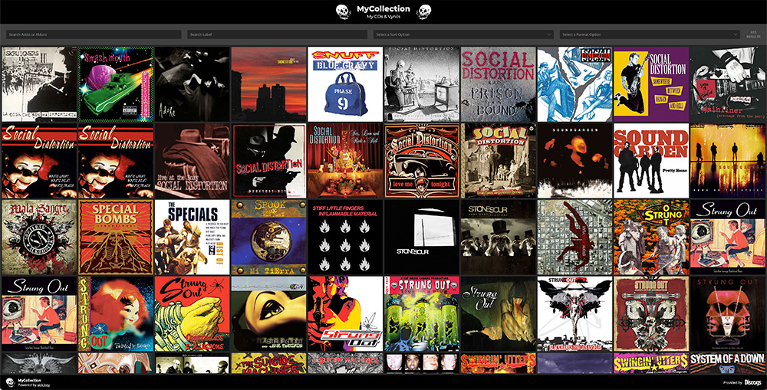
Task: Open the Spook Mi Tierra album
Action: (268, 237)
